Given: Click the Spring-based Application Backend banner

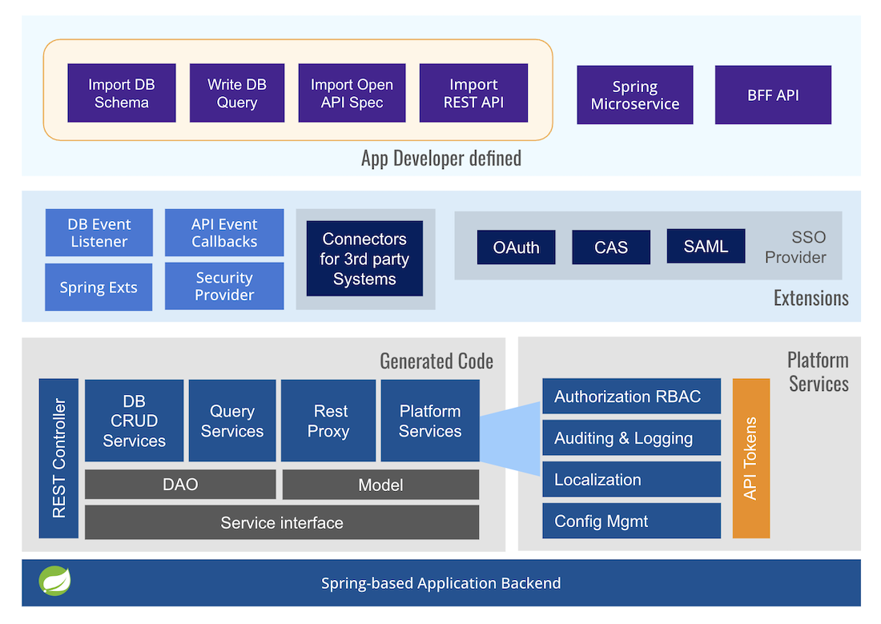Looking at the screenshot, I should [x=441, y=583].
